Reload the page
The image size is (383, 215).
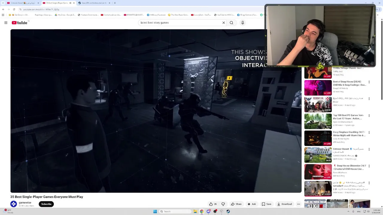pyautogui.click(x=14, y=9)
